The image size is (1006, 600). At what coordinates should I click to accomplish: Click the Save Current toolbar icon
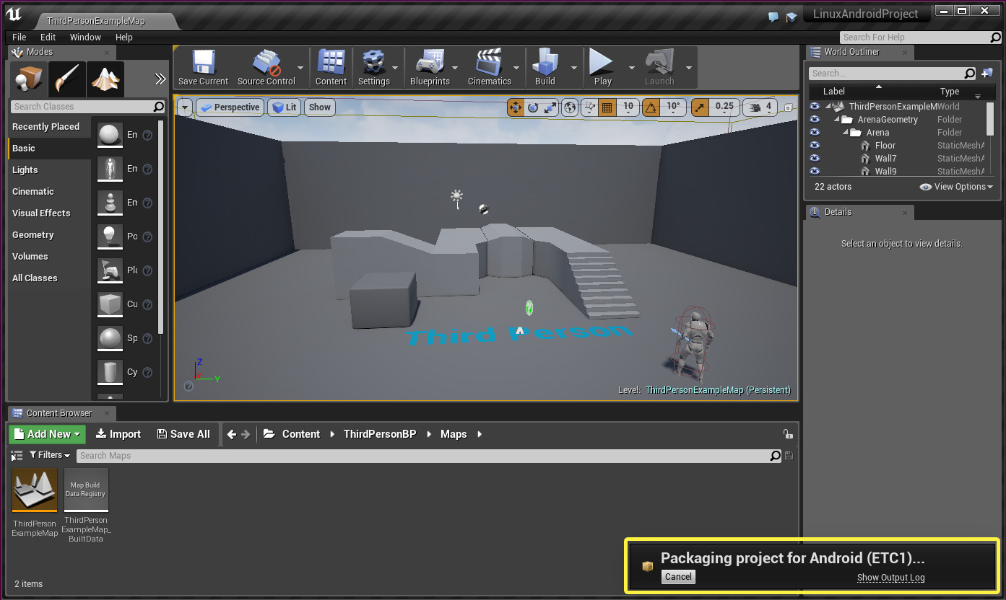coord(203,67)
